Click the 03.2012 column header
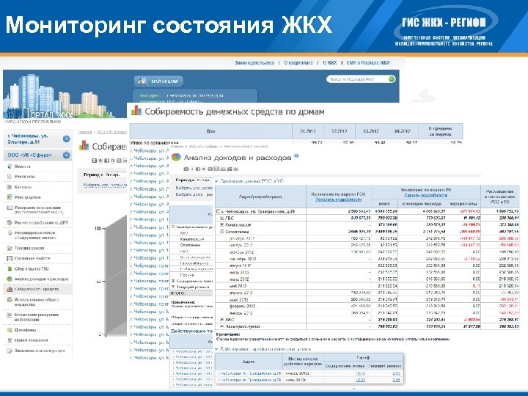 [x=371, y=131]
